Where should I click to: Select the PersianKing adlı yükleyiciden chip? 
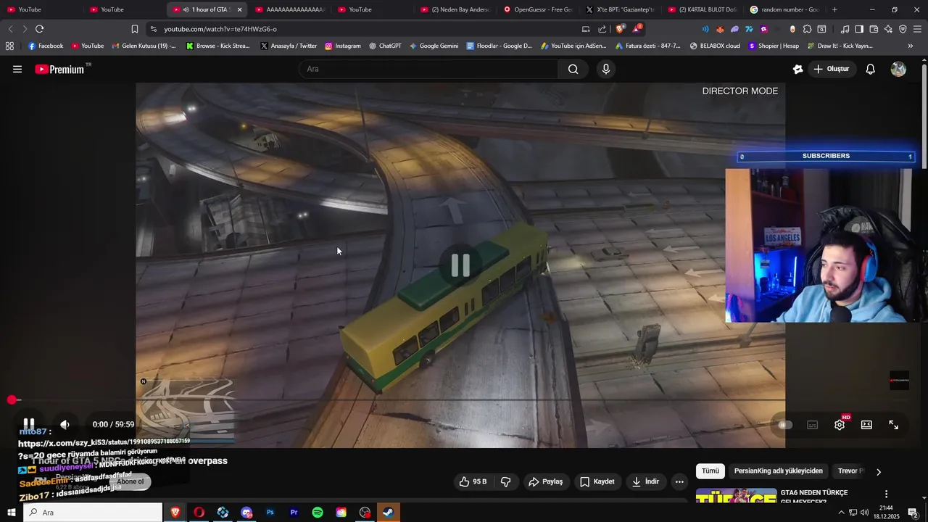coord(779,471)
